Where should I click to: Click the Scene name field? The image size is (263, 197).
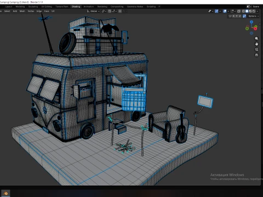tap(256, 7)
